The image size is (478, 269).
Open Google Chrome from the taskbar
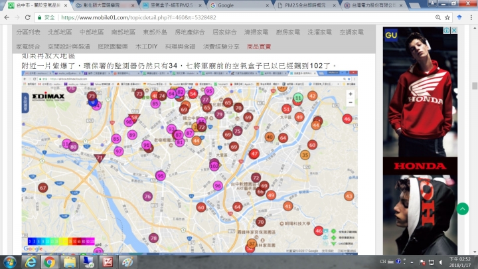click(49, 262)
